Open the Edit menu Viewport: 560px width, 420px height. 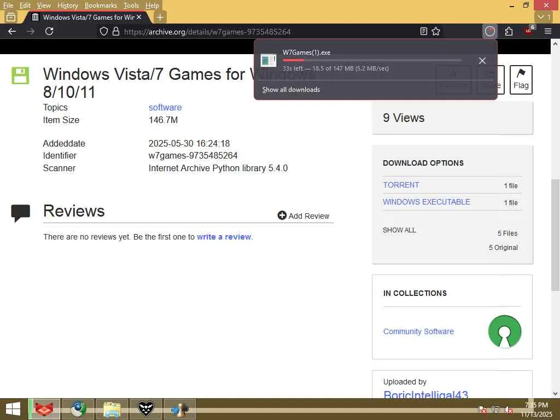click(x=25, y=5)
